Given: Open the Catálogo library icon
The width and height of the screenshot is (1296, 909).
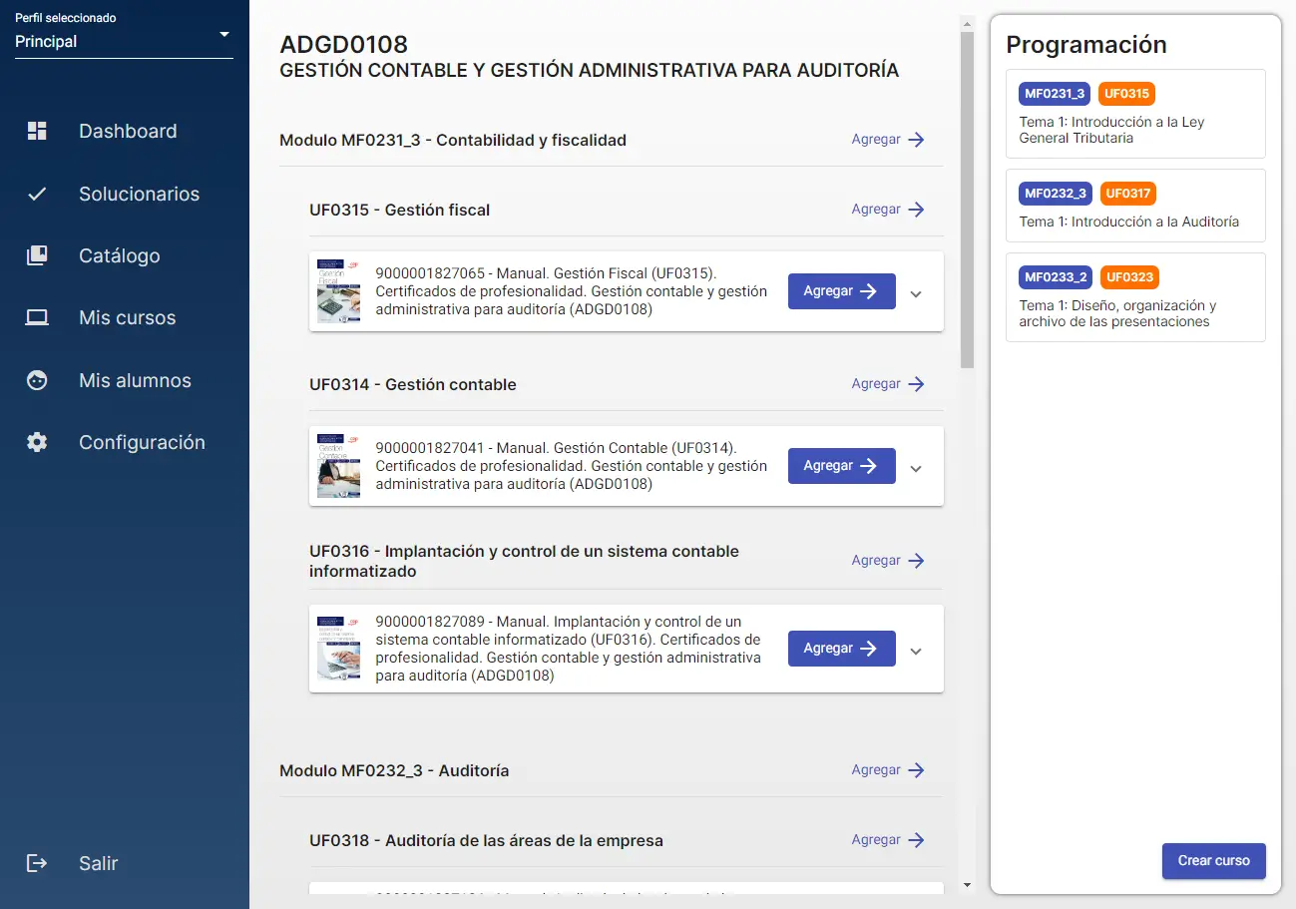Looking at the screenshot, I should click(37, 255).
